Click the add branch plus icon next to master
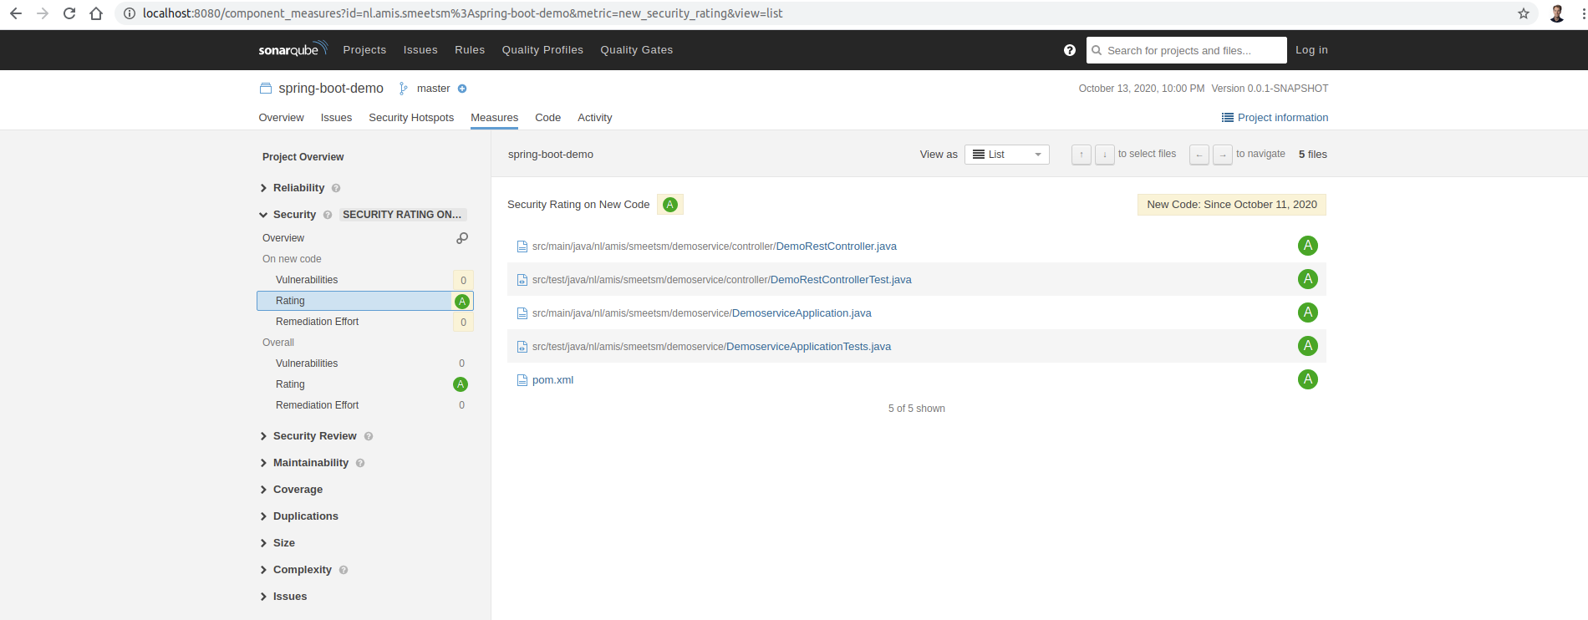This screenshot has width=1588, height=620. click(x=462, y=89)
